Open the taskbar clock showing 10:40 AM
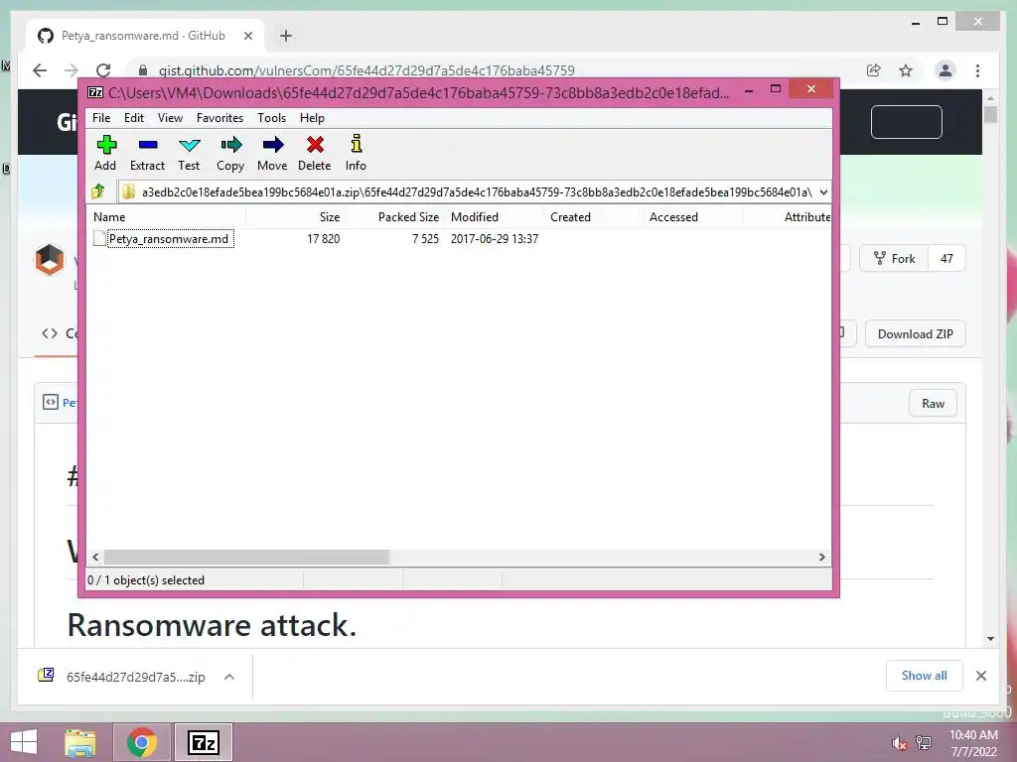Screen dimensions: 1017x762 coord(973,742)
